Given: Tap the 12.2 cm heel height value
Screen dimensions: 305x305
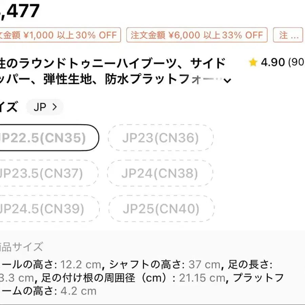Looking at the screenshot, I should [x=80, y=264].
